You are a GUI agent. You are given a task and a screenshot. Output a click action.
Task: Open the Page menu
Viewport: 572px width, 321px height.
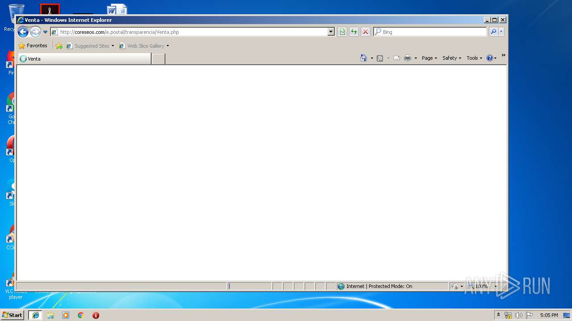(429, 58)
